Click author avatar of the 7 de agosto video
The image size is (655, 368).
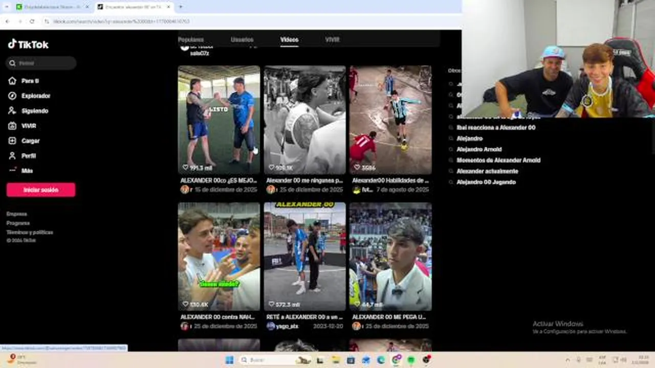coord(356,190)
